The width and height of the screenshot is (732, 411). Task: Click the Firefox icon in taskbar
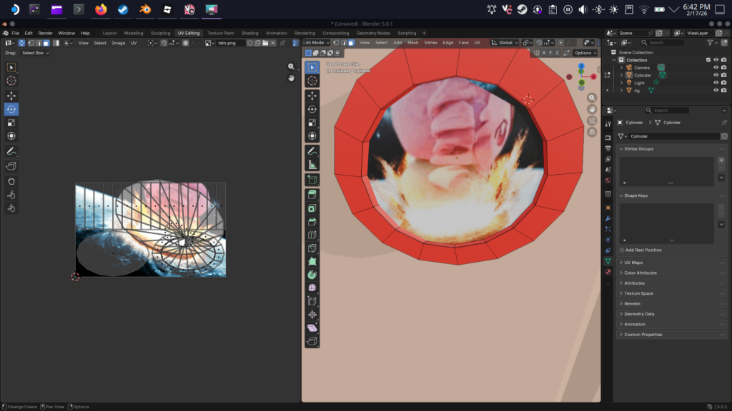click(x=101, y=9)
